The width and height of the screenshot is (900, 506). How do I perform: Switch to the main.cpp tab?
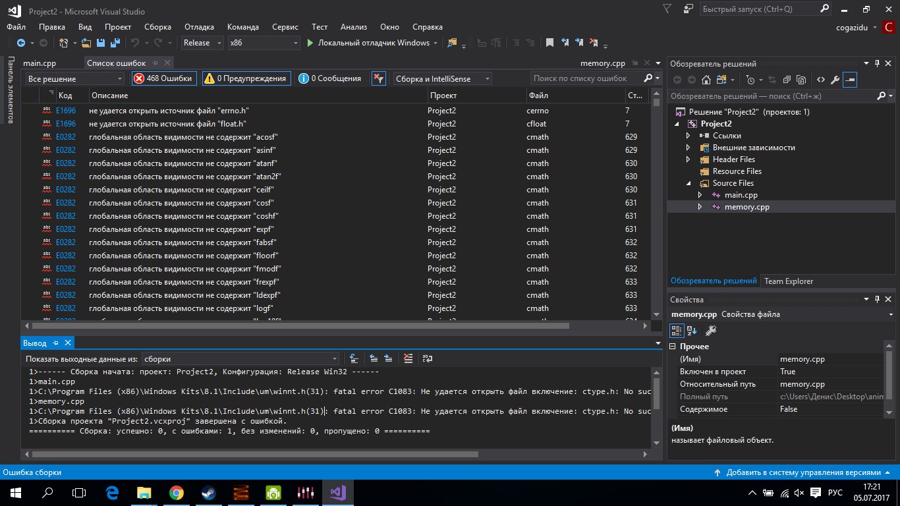point(40,63)
